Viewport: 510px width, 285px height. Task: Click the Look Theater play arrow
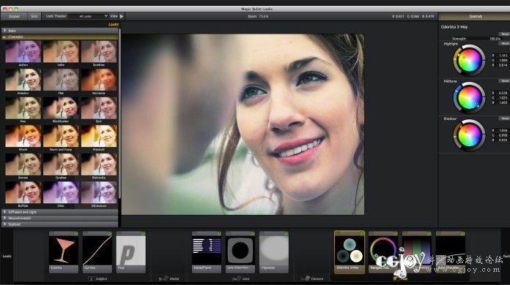pos(122,16)
